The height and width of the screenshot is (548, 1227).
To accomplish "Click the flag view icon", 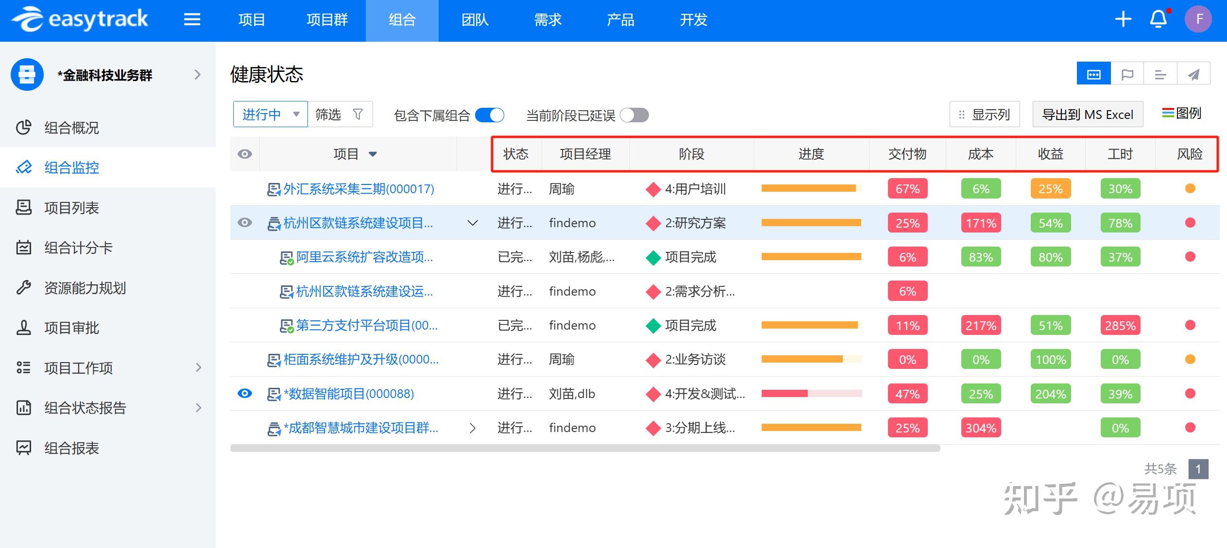I will tap(1127, 73).
